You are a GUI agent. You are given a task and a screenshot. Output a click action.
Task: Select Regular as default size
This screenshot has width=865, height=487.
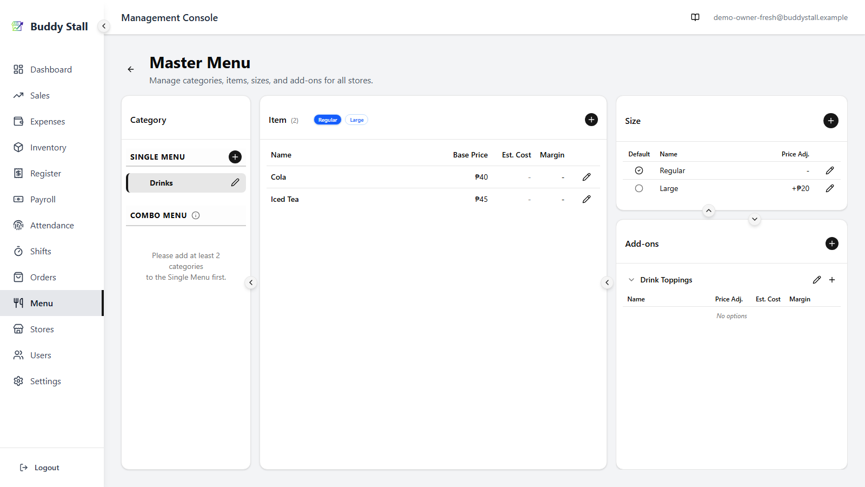639,170
